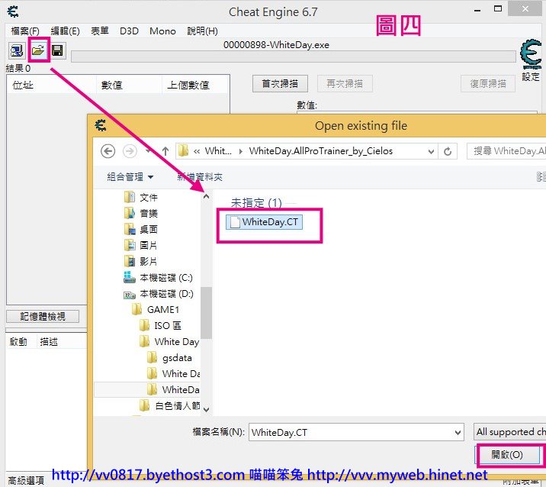Open 檔案(F) menu
The width and height of the screenshot is (546, 487).
(x=25, y=31)
